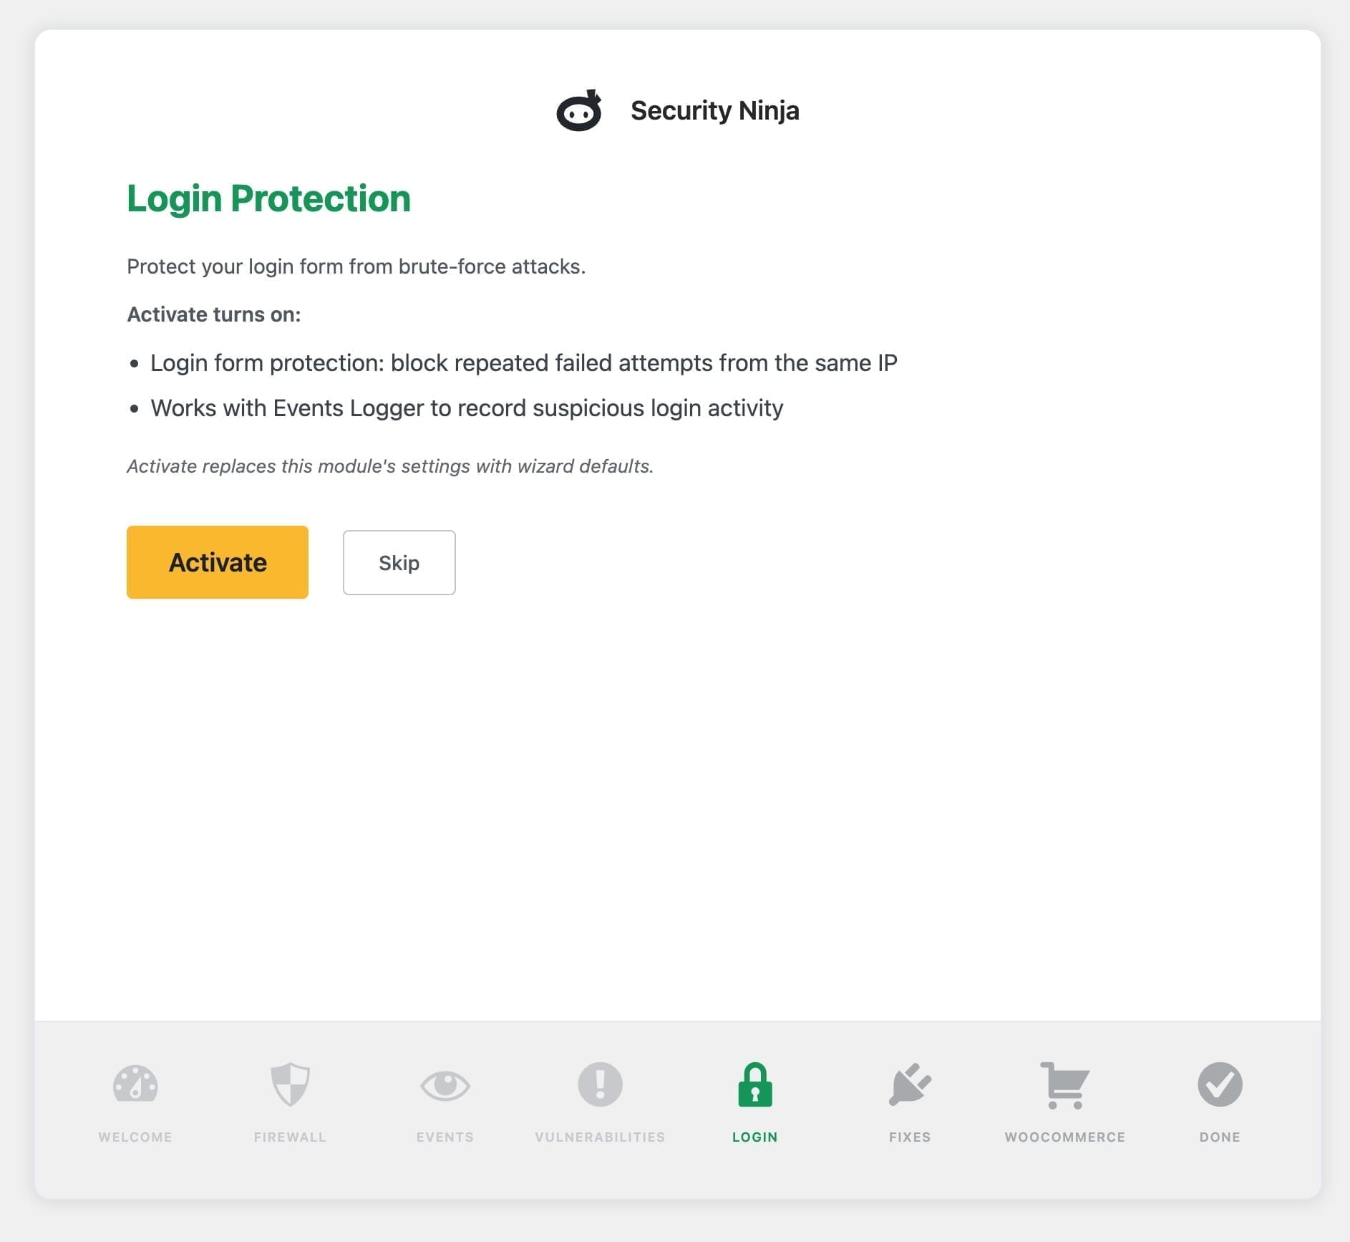Switch to the FIREWALL step label
The width and height of the screenshot is (1350, 1242).
(x=290, y=1137)
